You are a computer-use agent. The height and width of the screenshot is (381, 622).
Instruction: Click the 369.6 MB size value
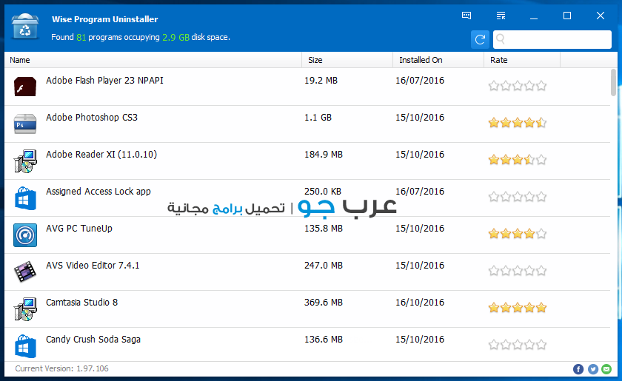(324, 303)
